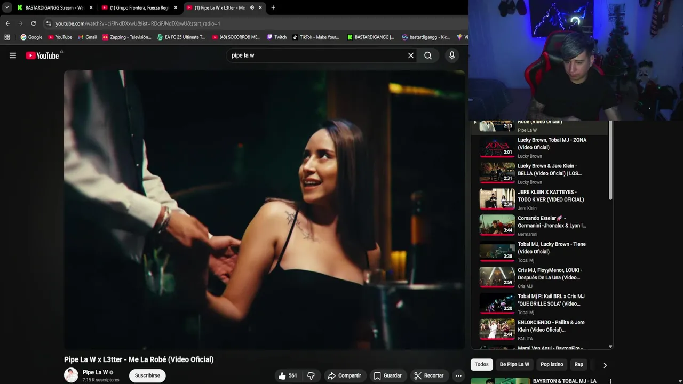Image resolution: width=683 pixels, height=384 pixels.
Task: Close the BASTARDIGANGG Stream tab
Action: (x=91, y=7)
